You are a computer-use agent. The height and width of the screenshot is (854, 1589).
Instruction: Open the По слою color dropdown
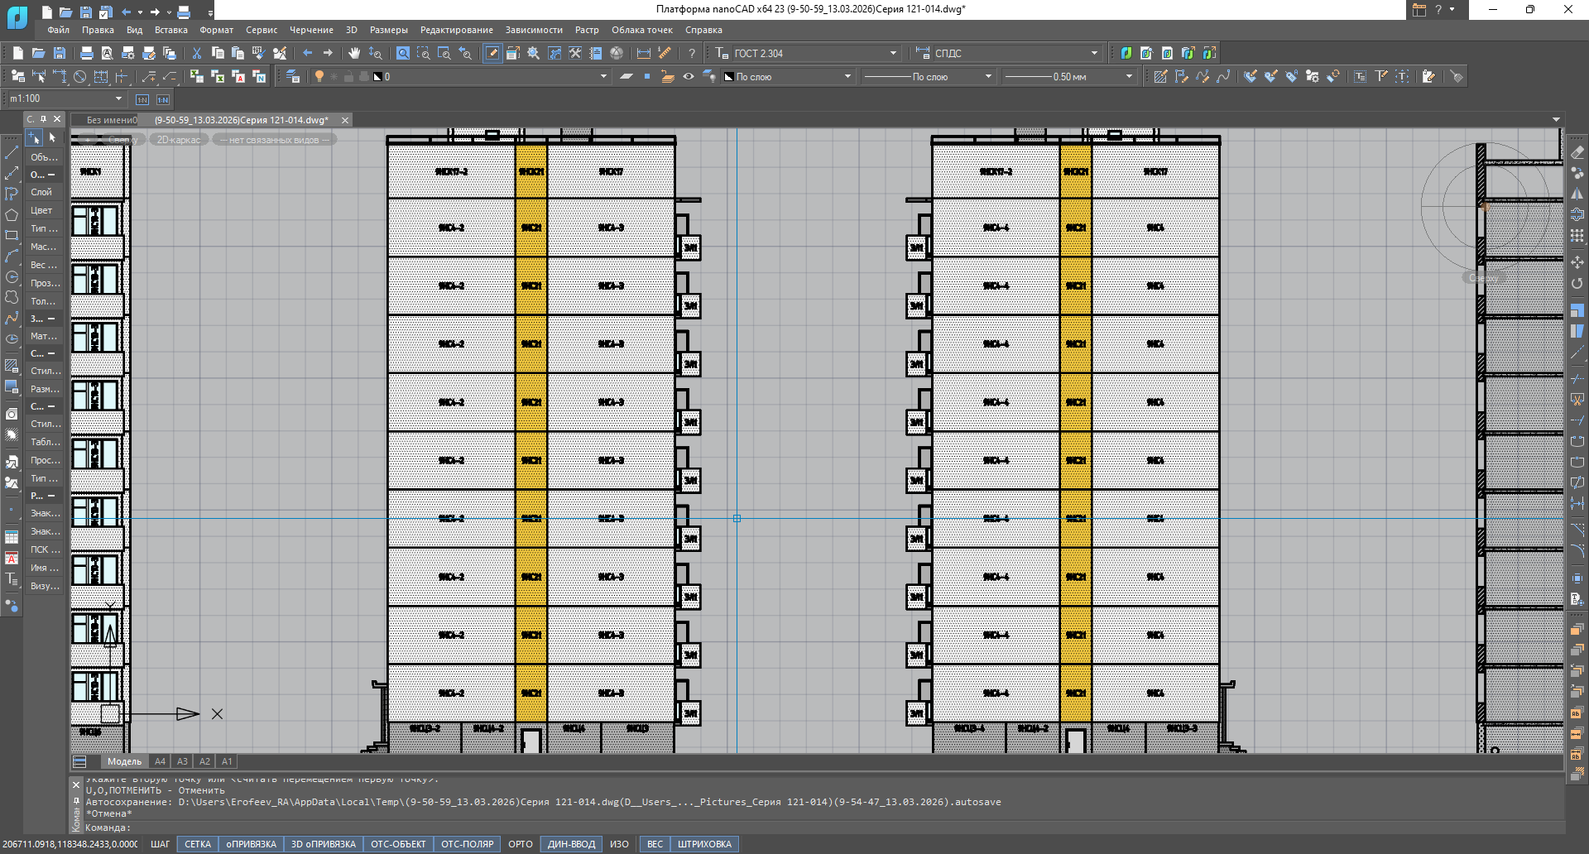click(x=847, y=76)
